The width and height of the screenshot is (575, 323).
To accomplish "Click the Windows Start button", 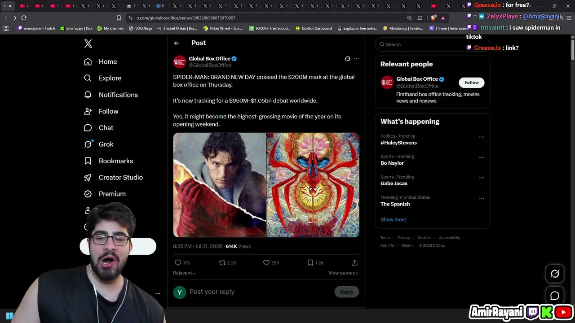I will click(9, 316).
